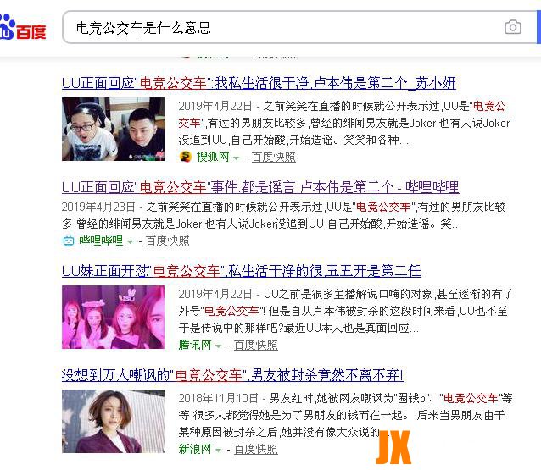Screen dimensions: 541x470
Task: Click the pink group photo thumbnail
Action: [113, 317]
